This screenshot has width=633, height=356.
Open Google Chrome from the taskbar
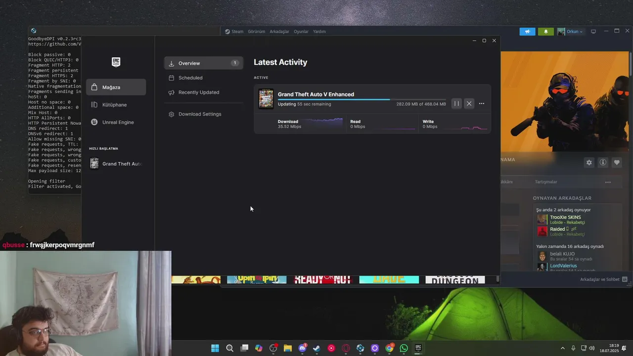point(389,348)
